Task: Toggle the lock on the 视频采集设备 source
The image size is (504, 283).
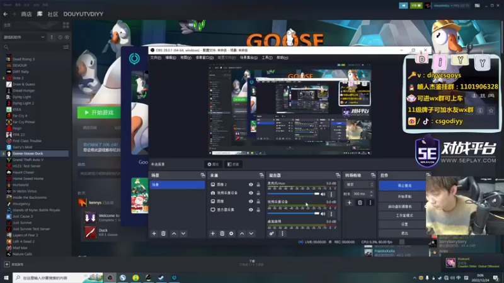Action: (x=258, y=193)
